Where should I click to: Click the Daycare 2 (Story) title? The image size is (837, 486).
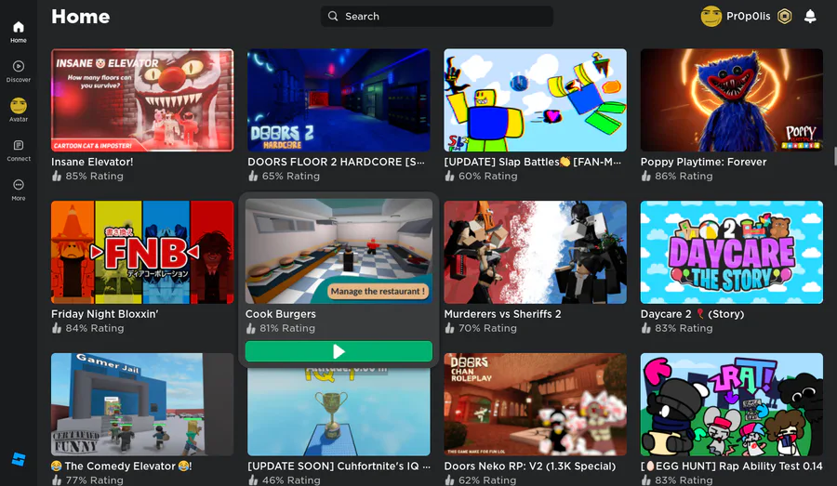692,314
